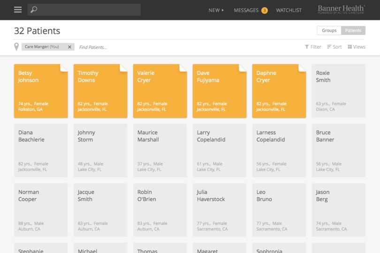Open Betsy Johnson's patient card
Viewport: 380px width, 253px height.
click(x=41, y=91)
